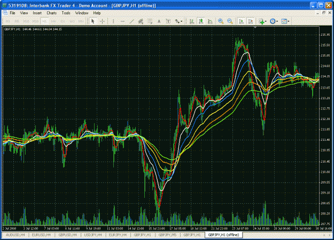Select the Fibonacci Retracement tool
This screenshot has height=240, width=334.
point(150,21)
